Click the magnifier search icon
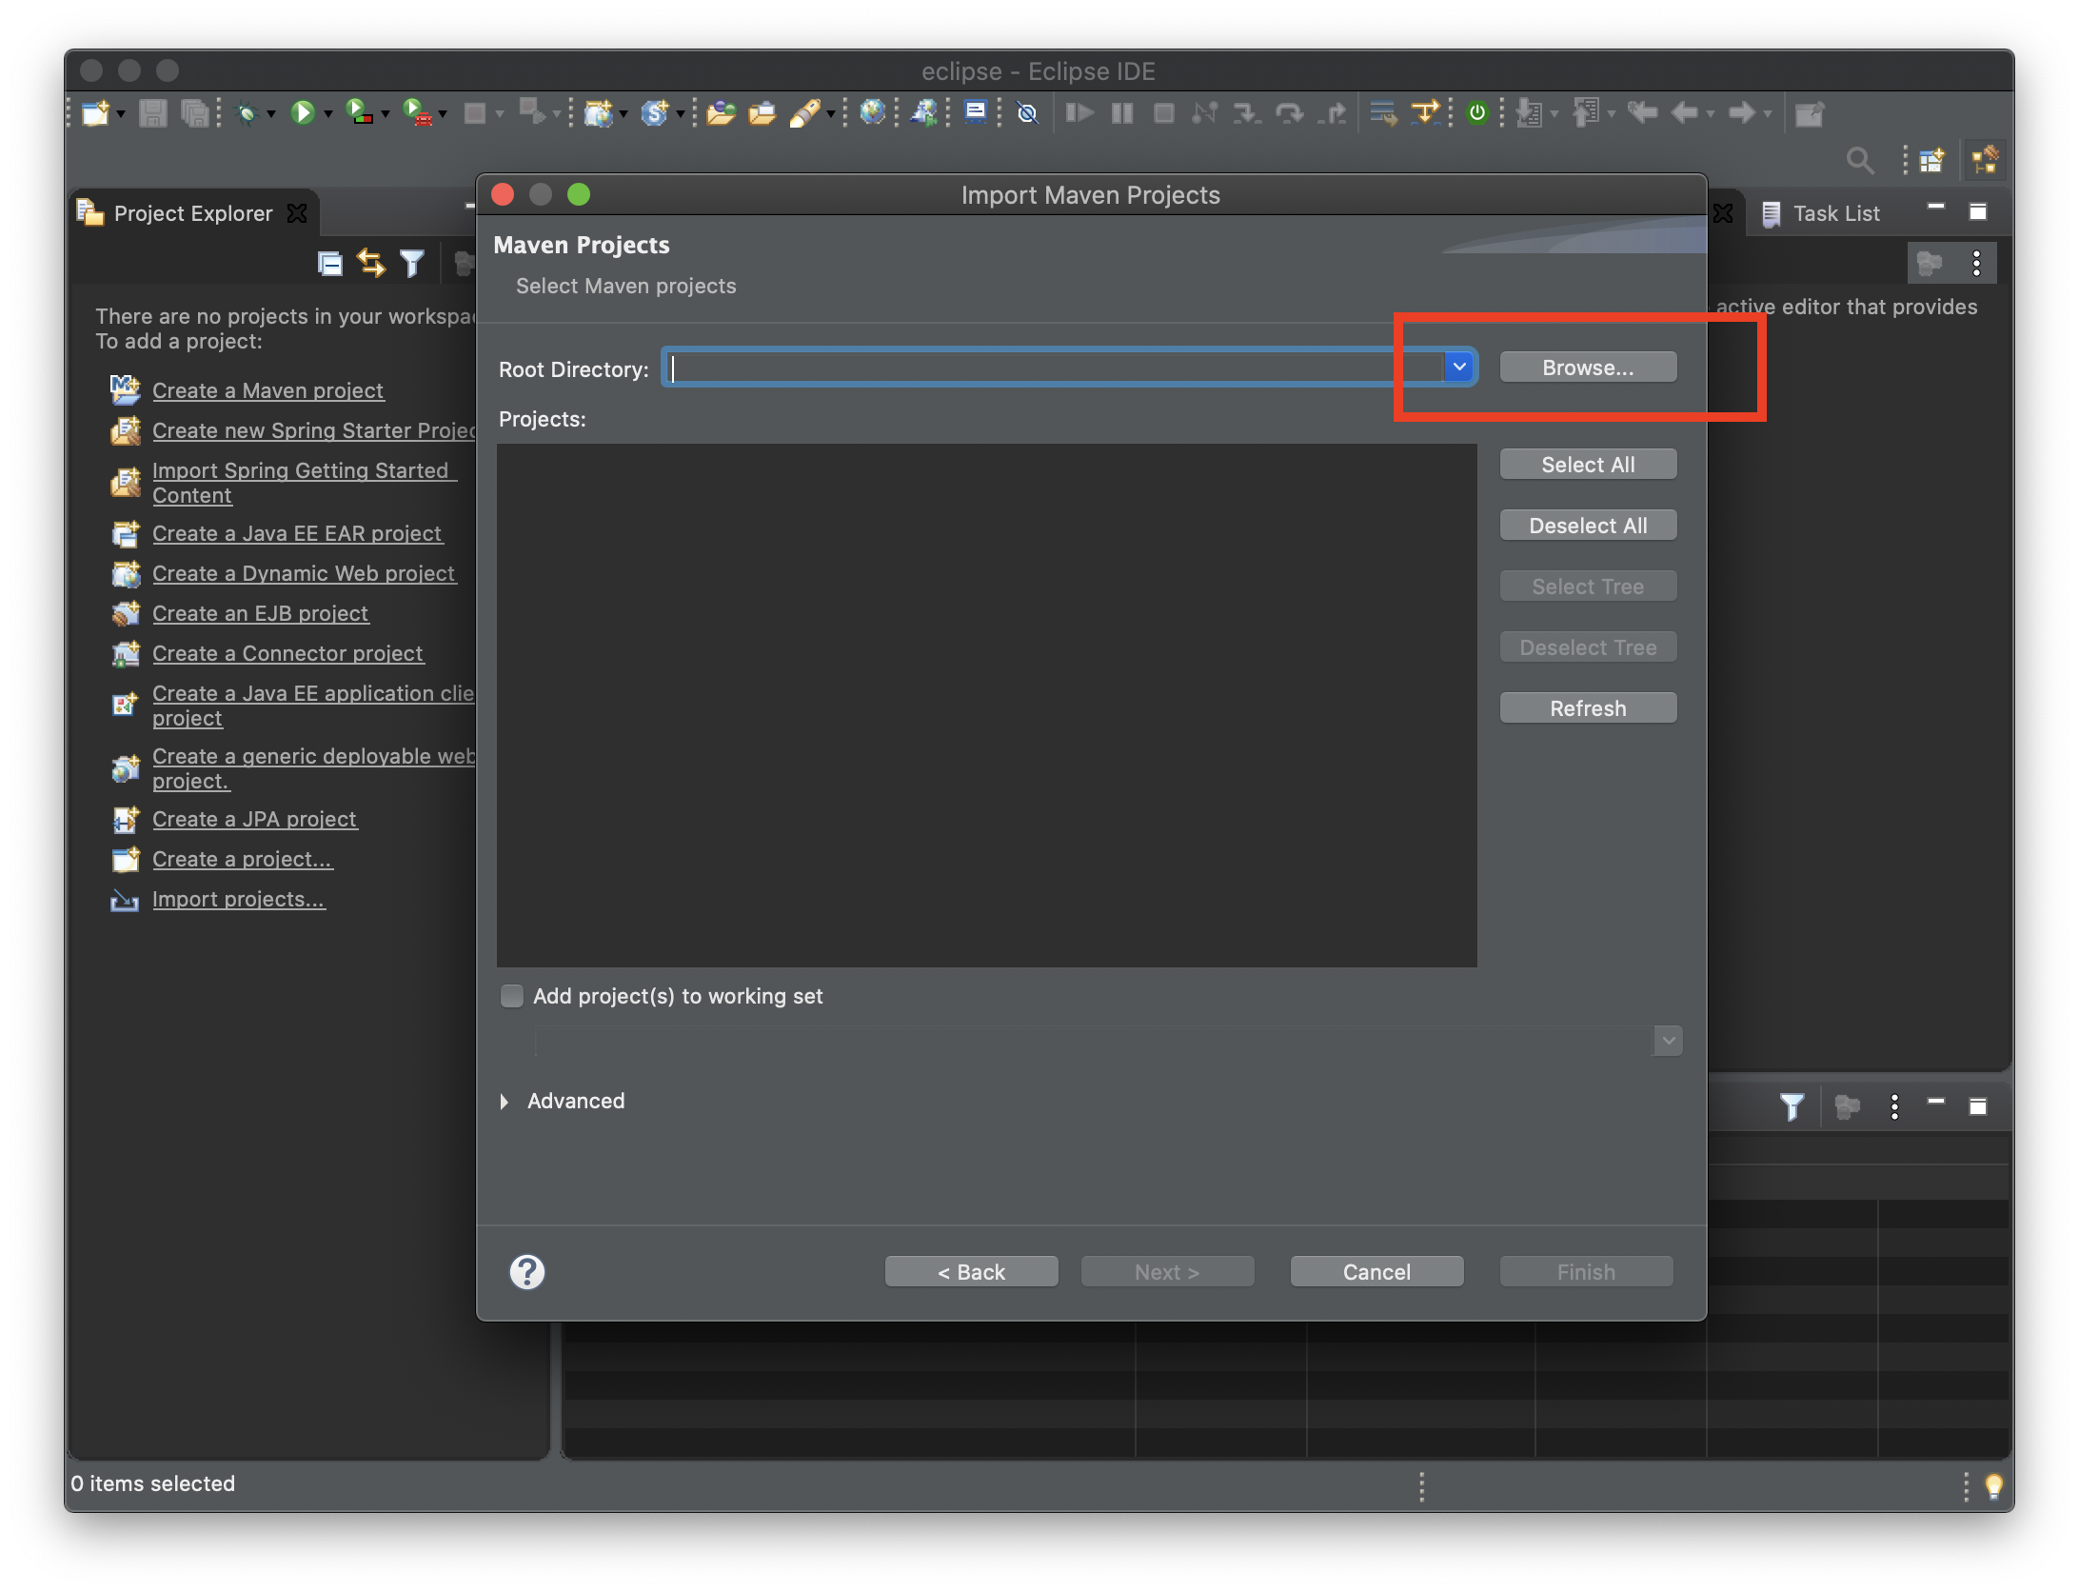This screenshot has width=2079, height=1592. [x=1859, y=160]
